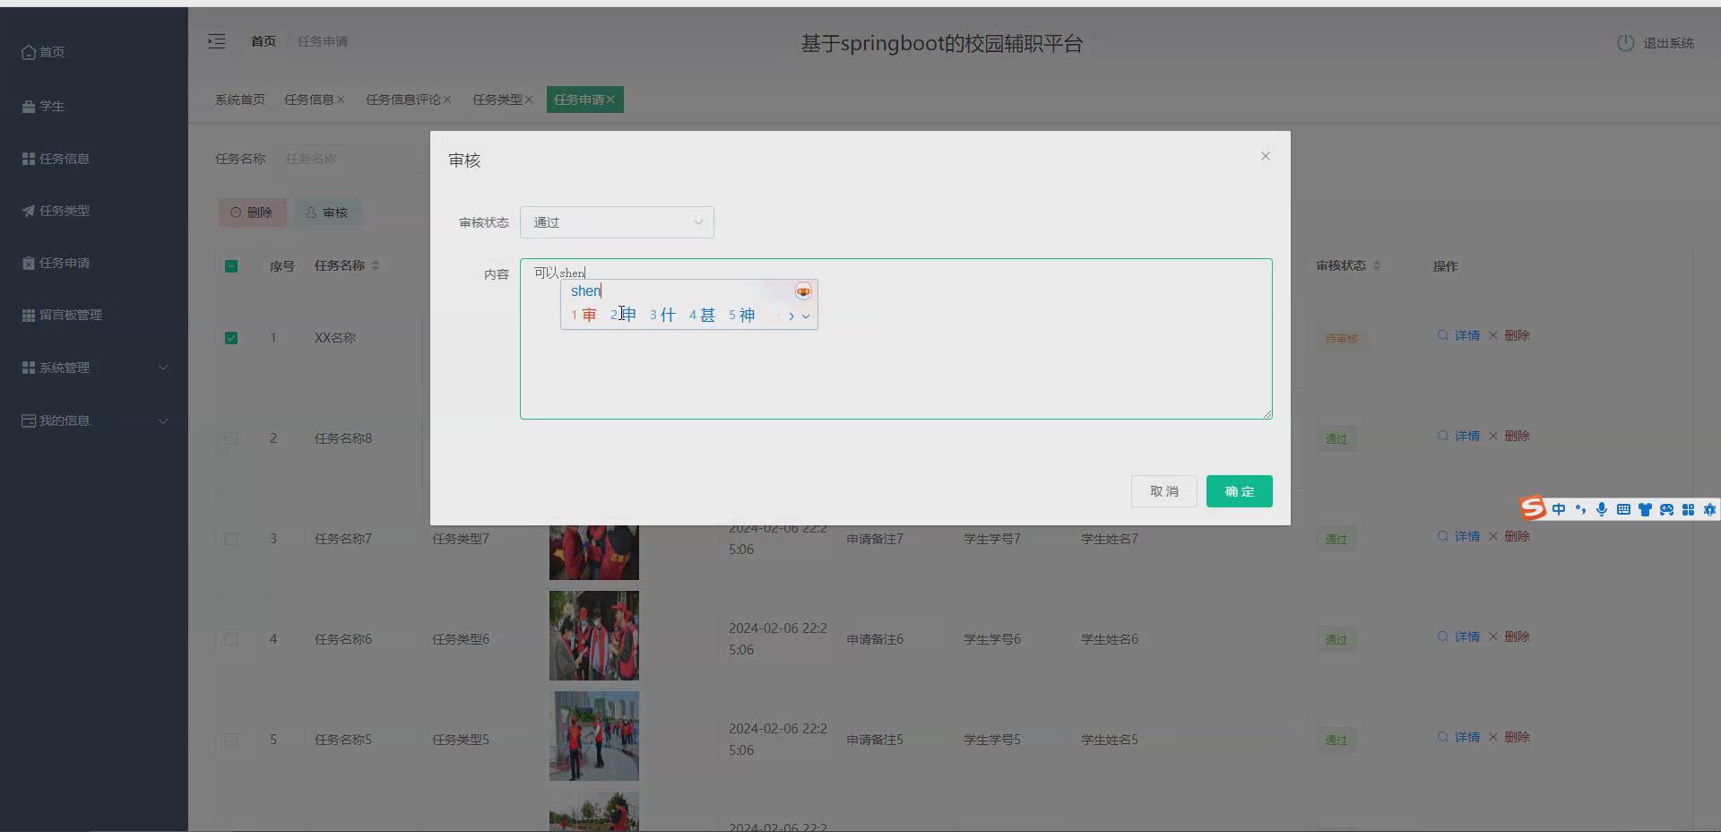
Task: Expand the 系统管理 sidebar menu
Action: tap(63, 368)
